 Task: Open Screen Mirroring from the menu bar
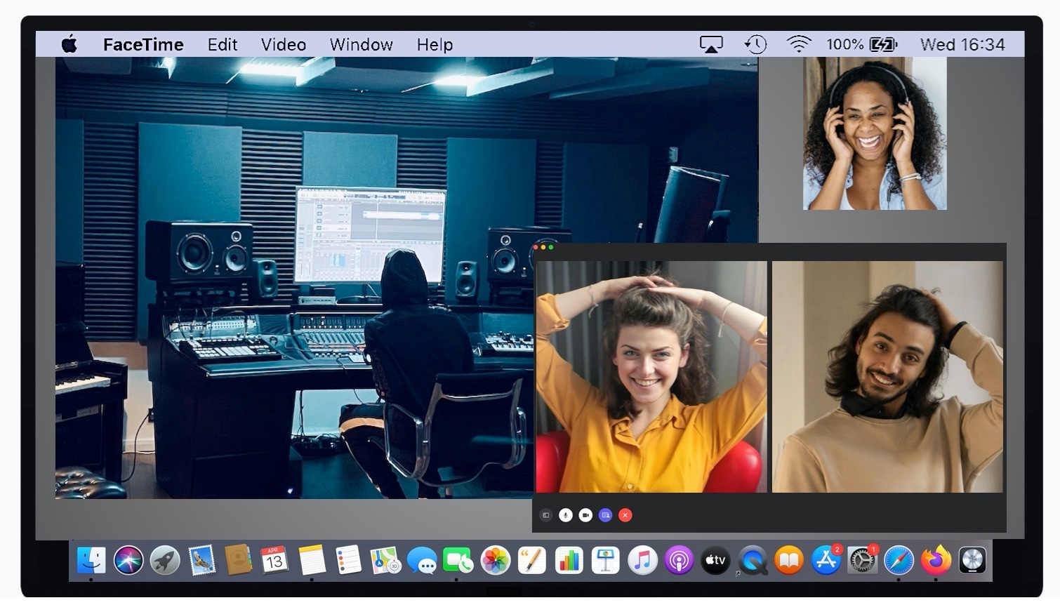(x=711, y=44)
